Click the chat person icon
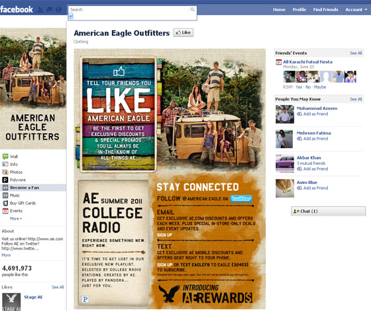This screenshot has width=371, height=311. pos(296,211)
